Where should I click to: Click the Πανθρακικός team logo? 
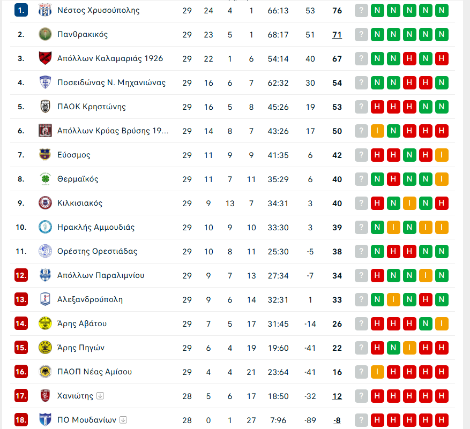coord(45,34)
